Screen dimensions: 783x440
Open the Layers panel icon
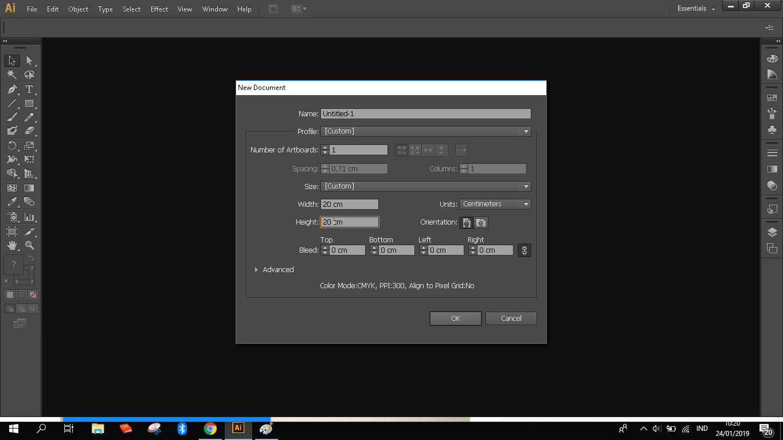click(x=772, y=232)
